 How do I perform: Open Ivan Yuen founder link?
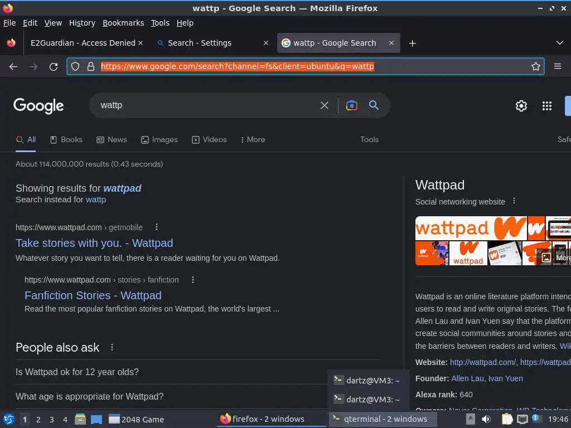(x=505, y=378)
